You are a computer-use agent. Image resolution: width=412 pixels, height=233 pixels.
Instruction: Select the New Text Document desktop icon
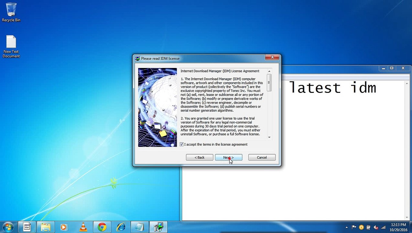(x=11, y=47)
